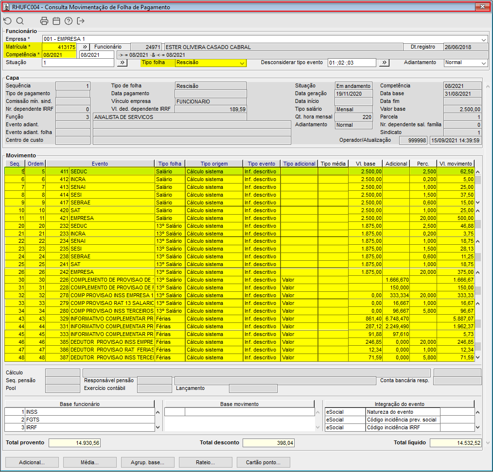Select row 421 EMPRESA in Movimento grid
The height and width of the screenshot is (472, 493).
tap(112, 218)
